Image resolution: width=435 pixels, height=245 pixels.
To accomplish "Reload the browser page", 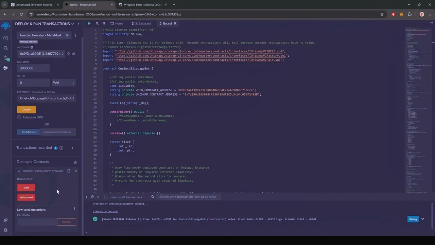I will (21, 14).
